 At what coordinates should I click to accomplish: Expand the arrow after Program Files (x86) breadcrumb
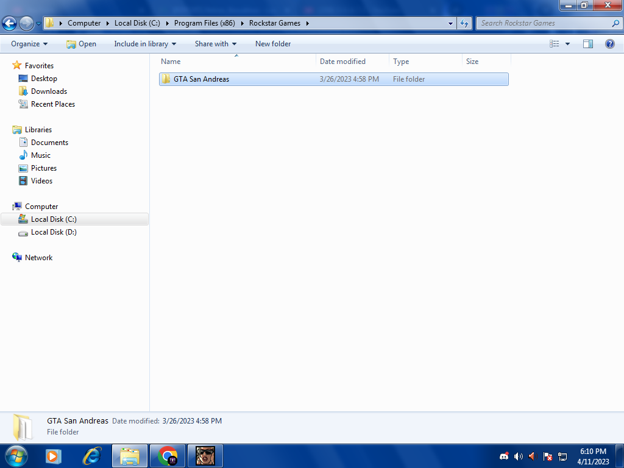tap(242, 23)
